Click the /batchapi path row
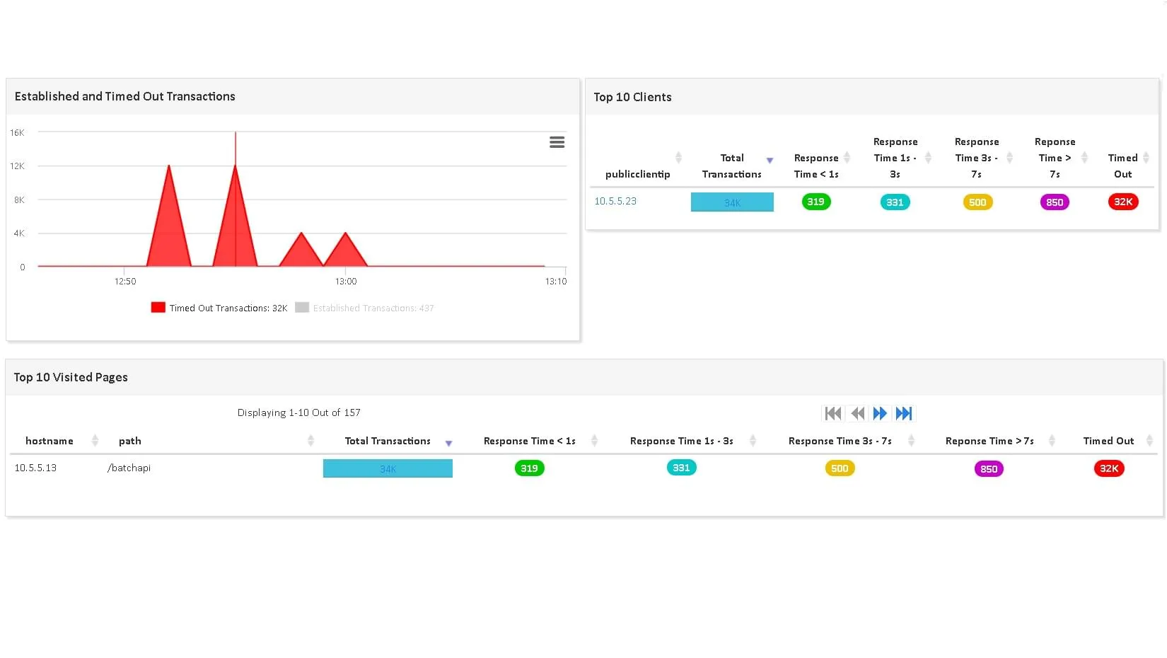 pos(129,468)
